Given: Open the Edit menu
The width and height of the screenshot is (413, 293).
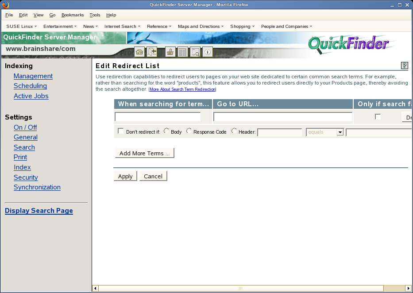Looking at the screenshot, I should 23,15.
